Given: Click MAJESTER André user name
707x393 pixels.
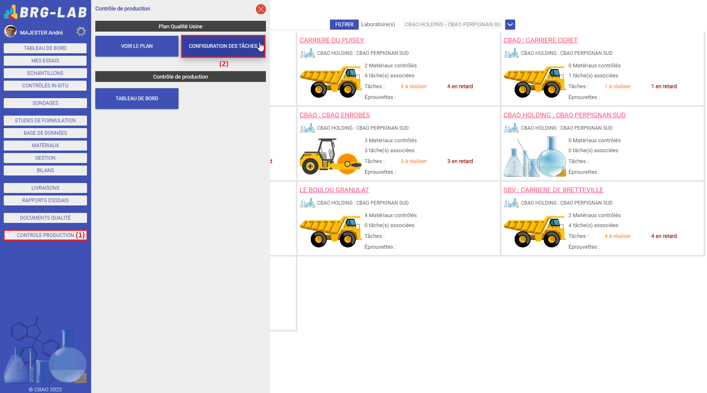Looking at the screenshot, I should click(x=41, y=32).
